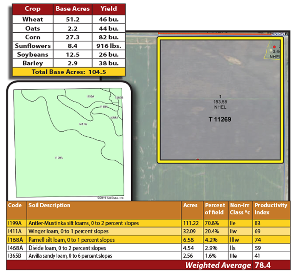
Task: Click the red marker in the aerial map corner
Action: tap(275, 47)
